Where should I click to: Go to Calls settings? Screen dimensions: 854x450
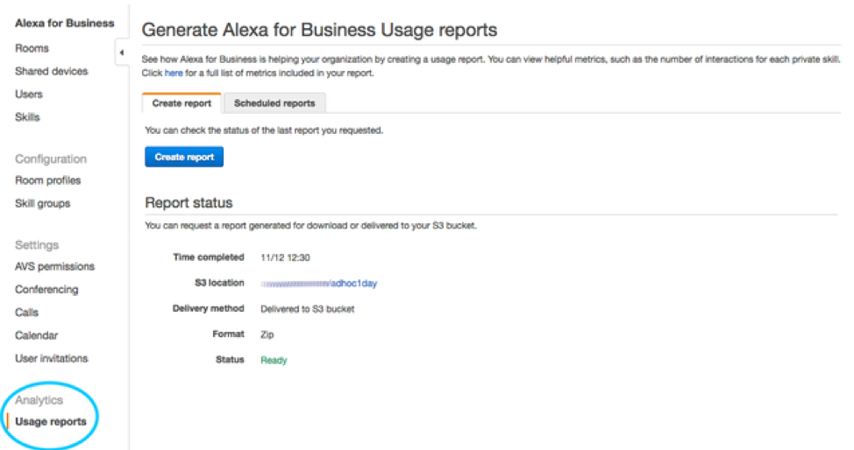26,313
